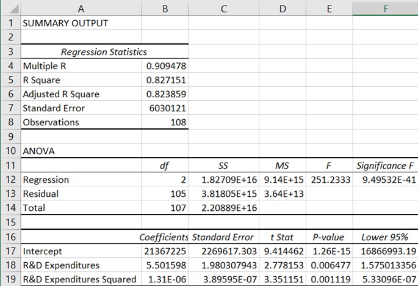Click the R&D Expenditures label in row 18
The height and width of the screenshot is (286, 418).
tap(61, 265)
